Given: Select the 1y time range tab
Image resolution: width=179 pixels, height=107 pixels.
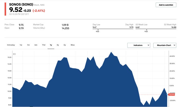Looking at the screenshot, I should pyautogui.click(x=51, y=45).
